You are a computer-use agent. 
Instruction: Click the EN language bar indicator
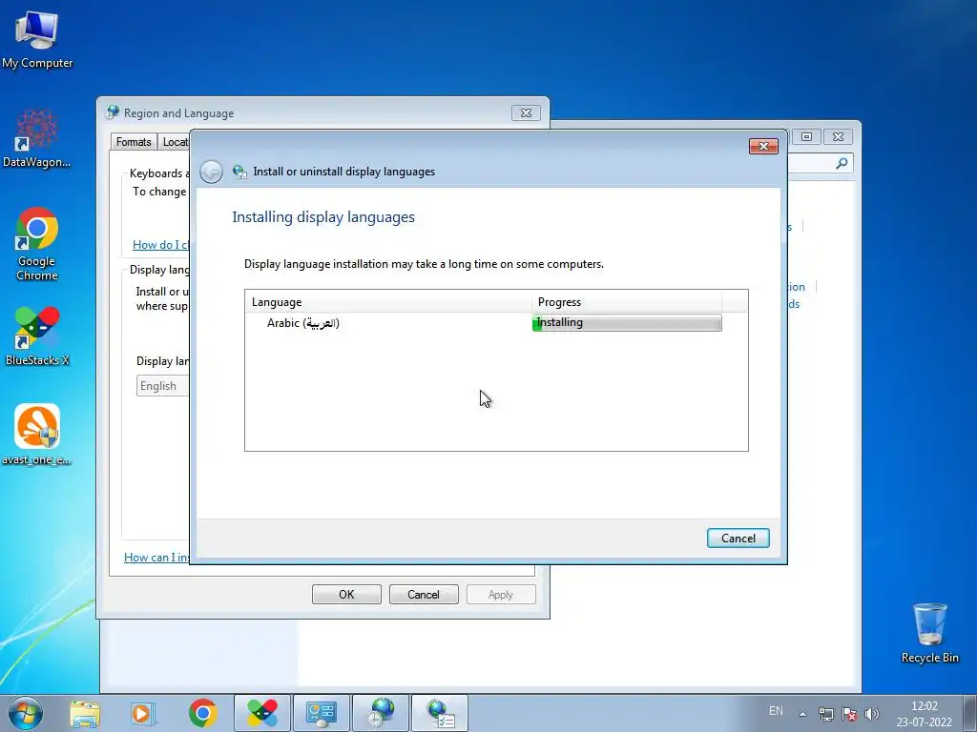click(x=776, y=711)
